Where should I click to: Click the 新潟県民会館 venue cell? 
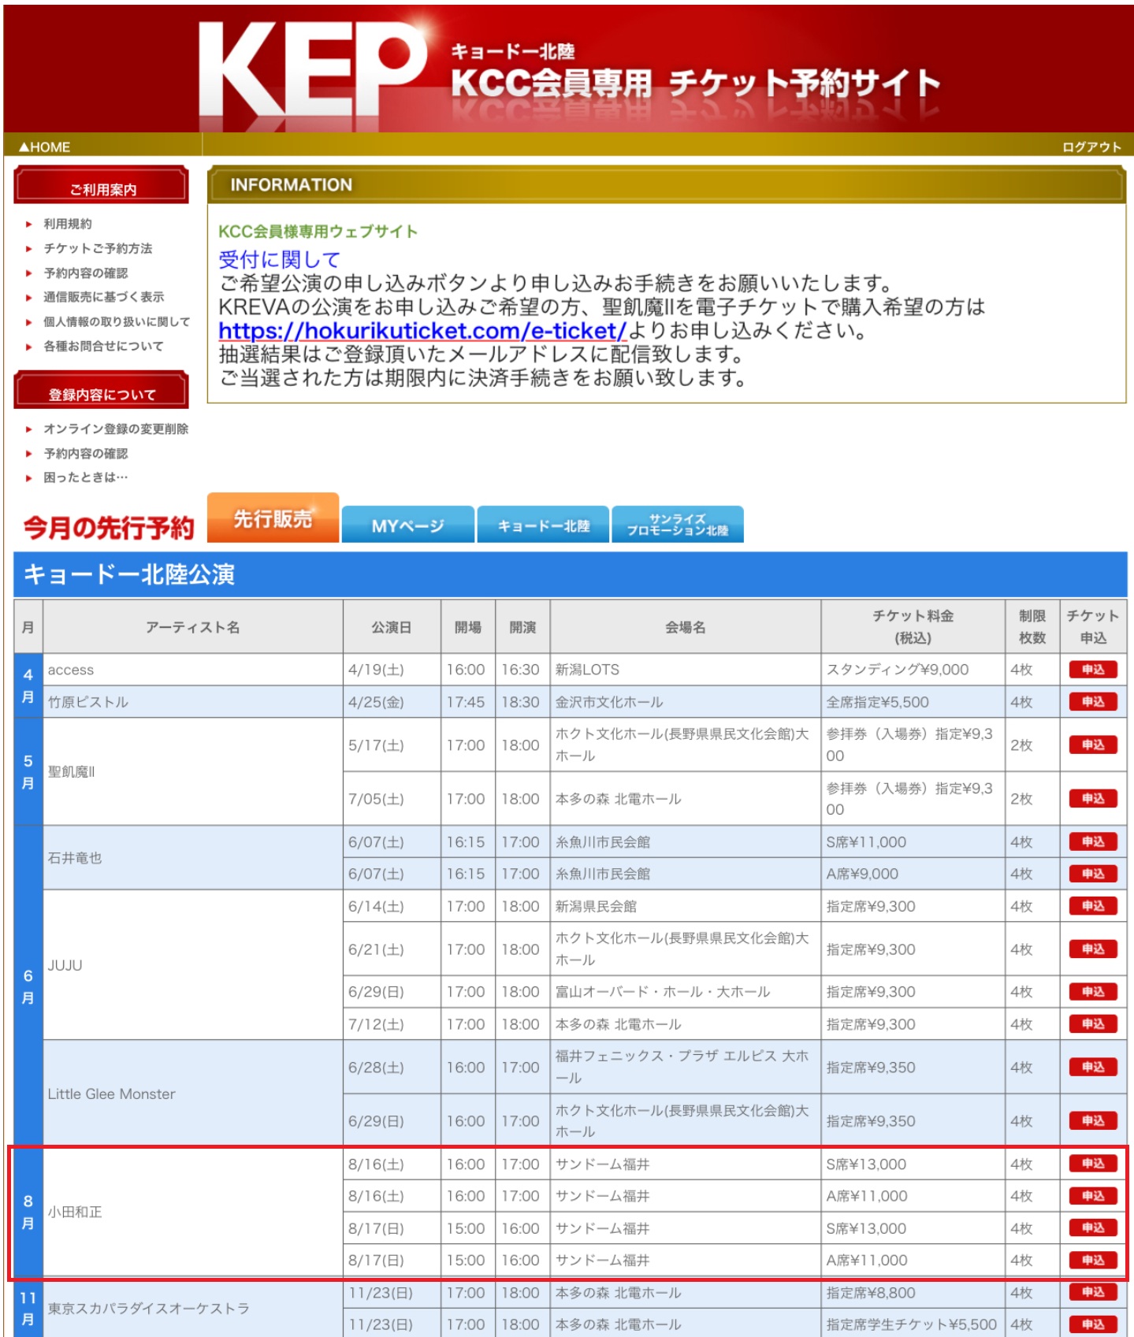pos(686,906)
